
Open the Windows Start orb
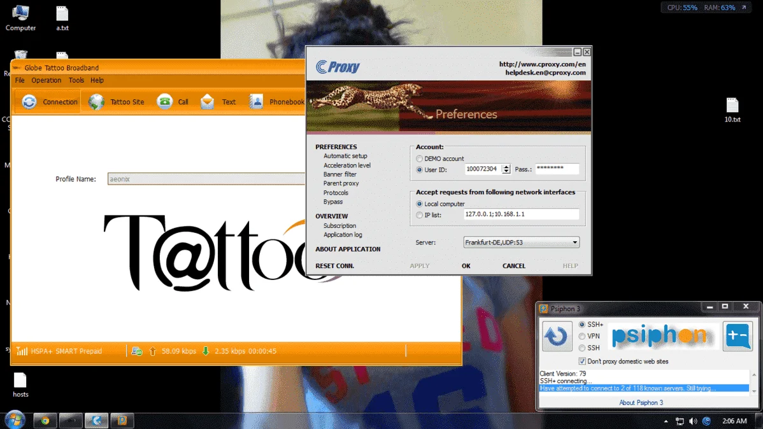pyautogui.click(x=15, y=419)
